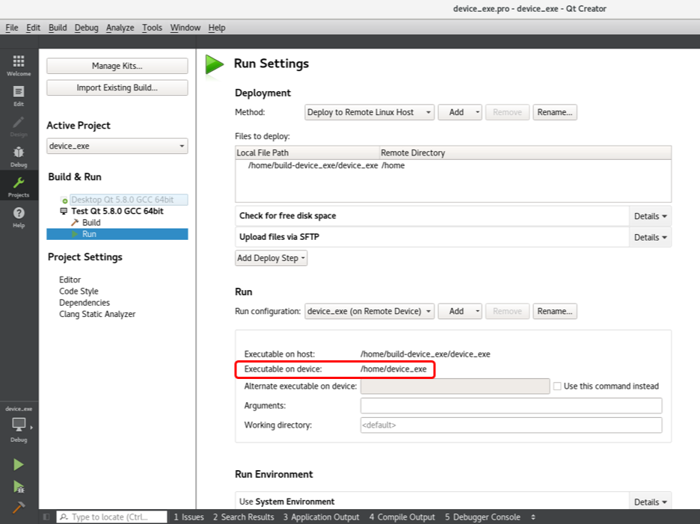Screen dimensions: 700x524
Task: Select /home/build-device_exe/device_exe deploy file row
Action: point(453,165)
